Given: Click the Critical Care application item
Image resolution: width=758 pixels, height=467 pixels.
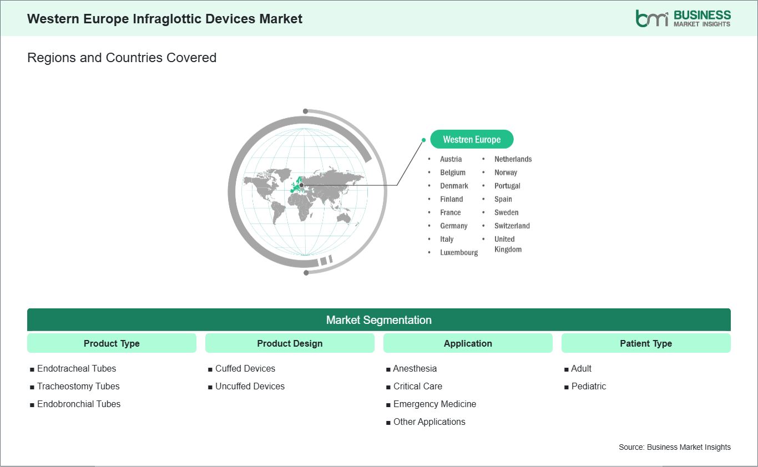Looking at the screenshot, I should point(418,386).
